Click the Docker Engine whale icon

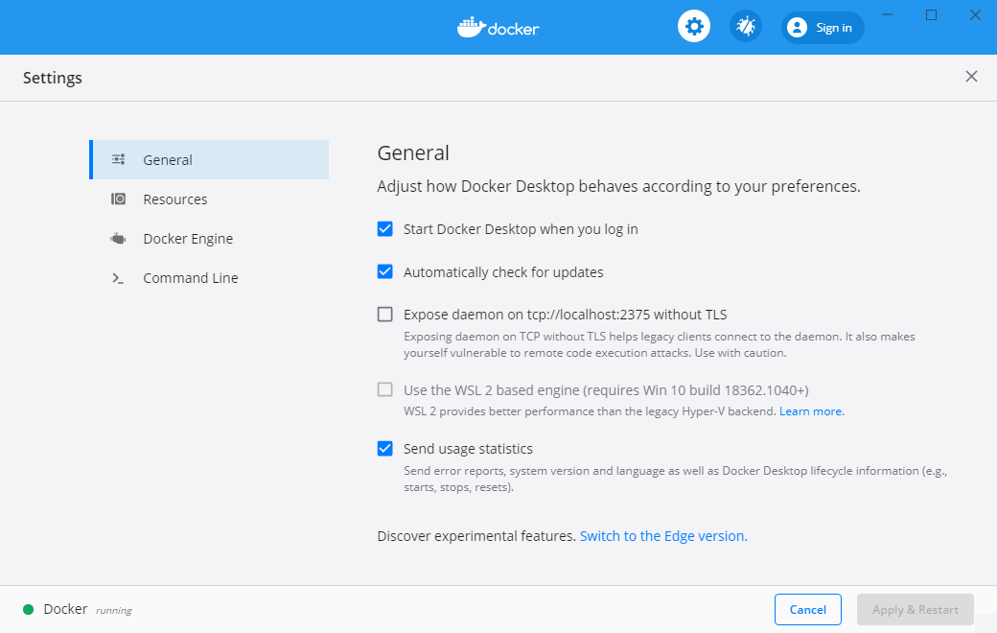(x=119, y=239)
